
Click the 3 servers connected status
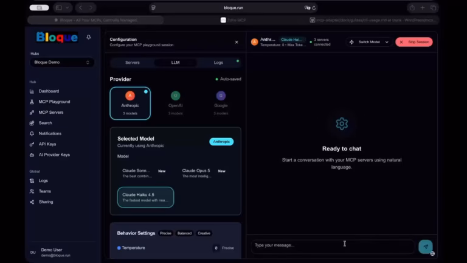pyautogui.click(x=320, y=42)
